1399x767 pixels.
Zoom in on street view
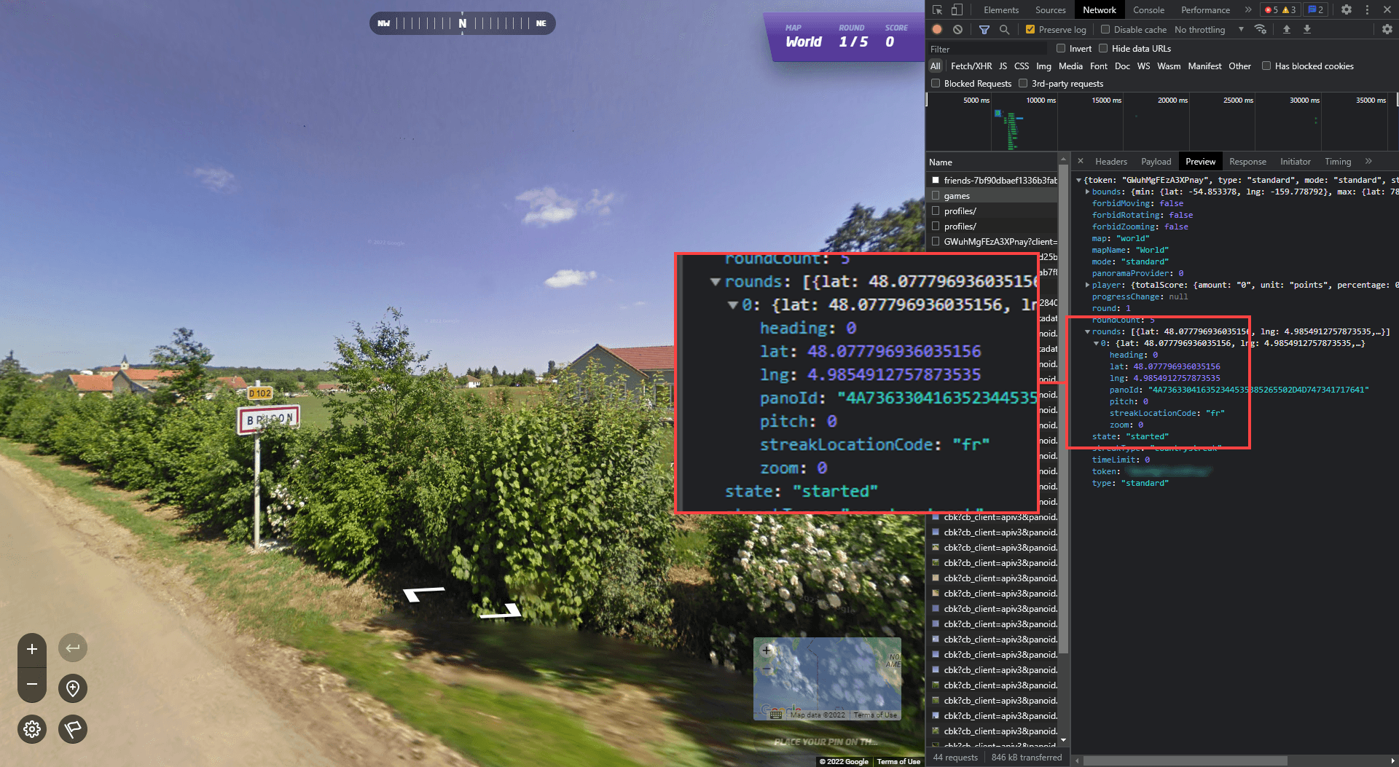pos(32,649)
